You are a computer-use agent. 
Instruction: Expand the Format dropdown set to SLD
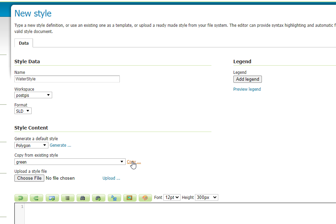coord(23,111)
